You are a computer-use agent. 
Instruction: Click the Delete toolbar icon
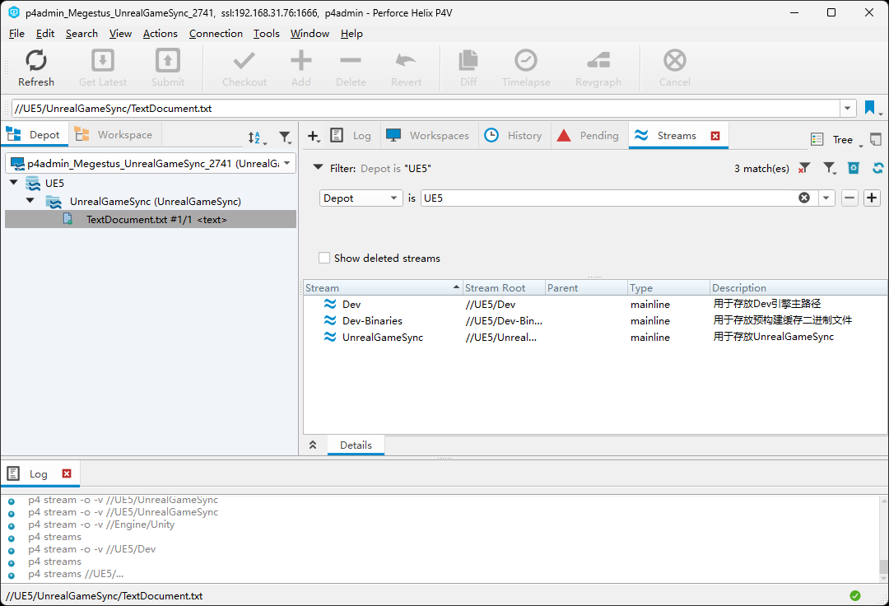pos(351,61)
